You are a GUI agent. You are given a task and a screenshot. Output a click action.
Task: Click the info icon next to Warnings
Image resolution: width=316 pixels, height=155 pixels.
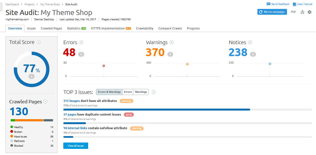[x=172, y=42]
